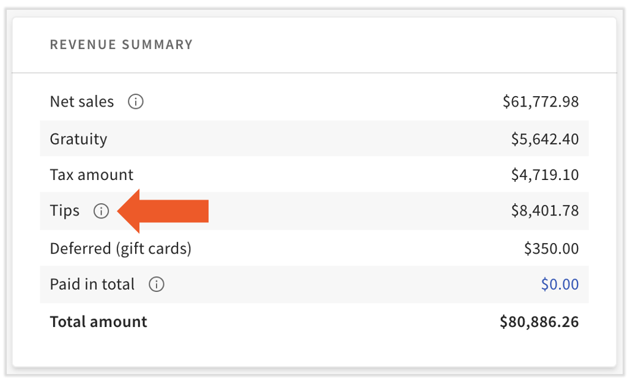Click the Gratuity value $5,642.40
The image size is (630, 382).
click(544, 138)
